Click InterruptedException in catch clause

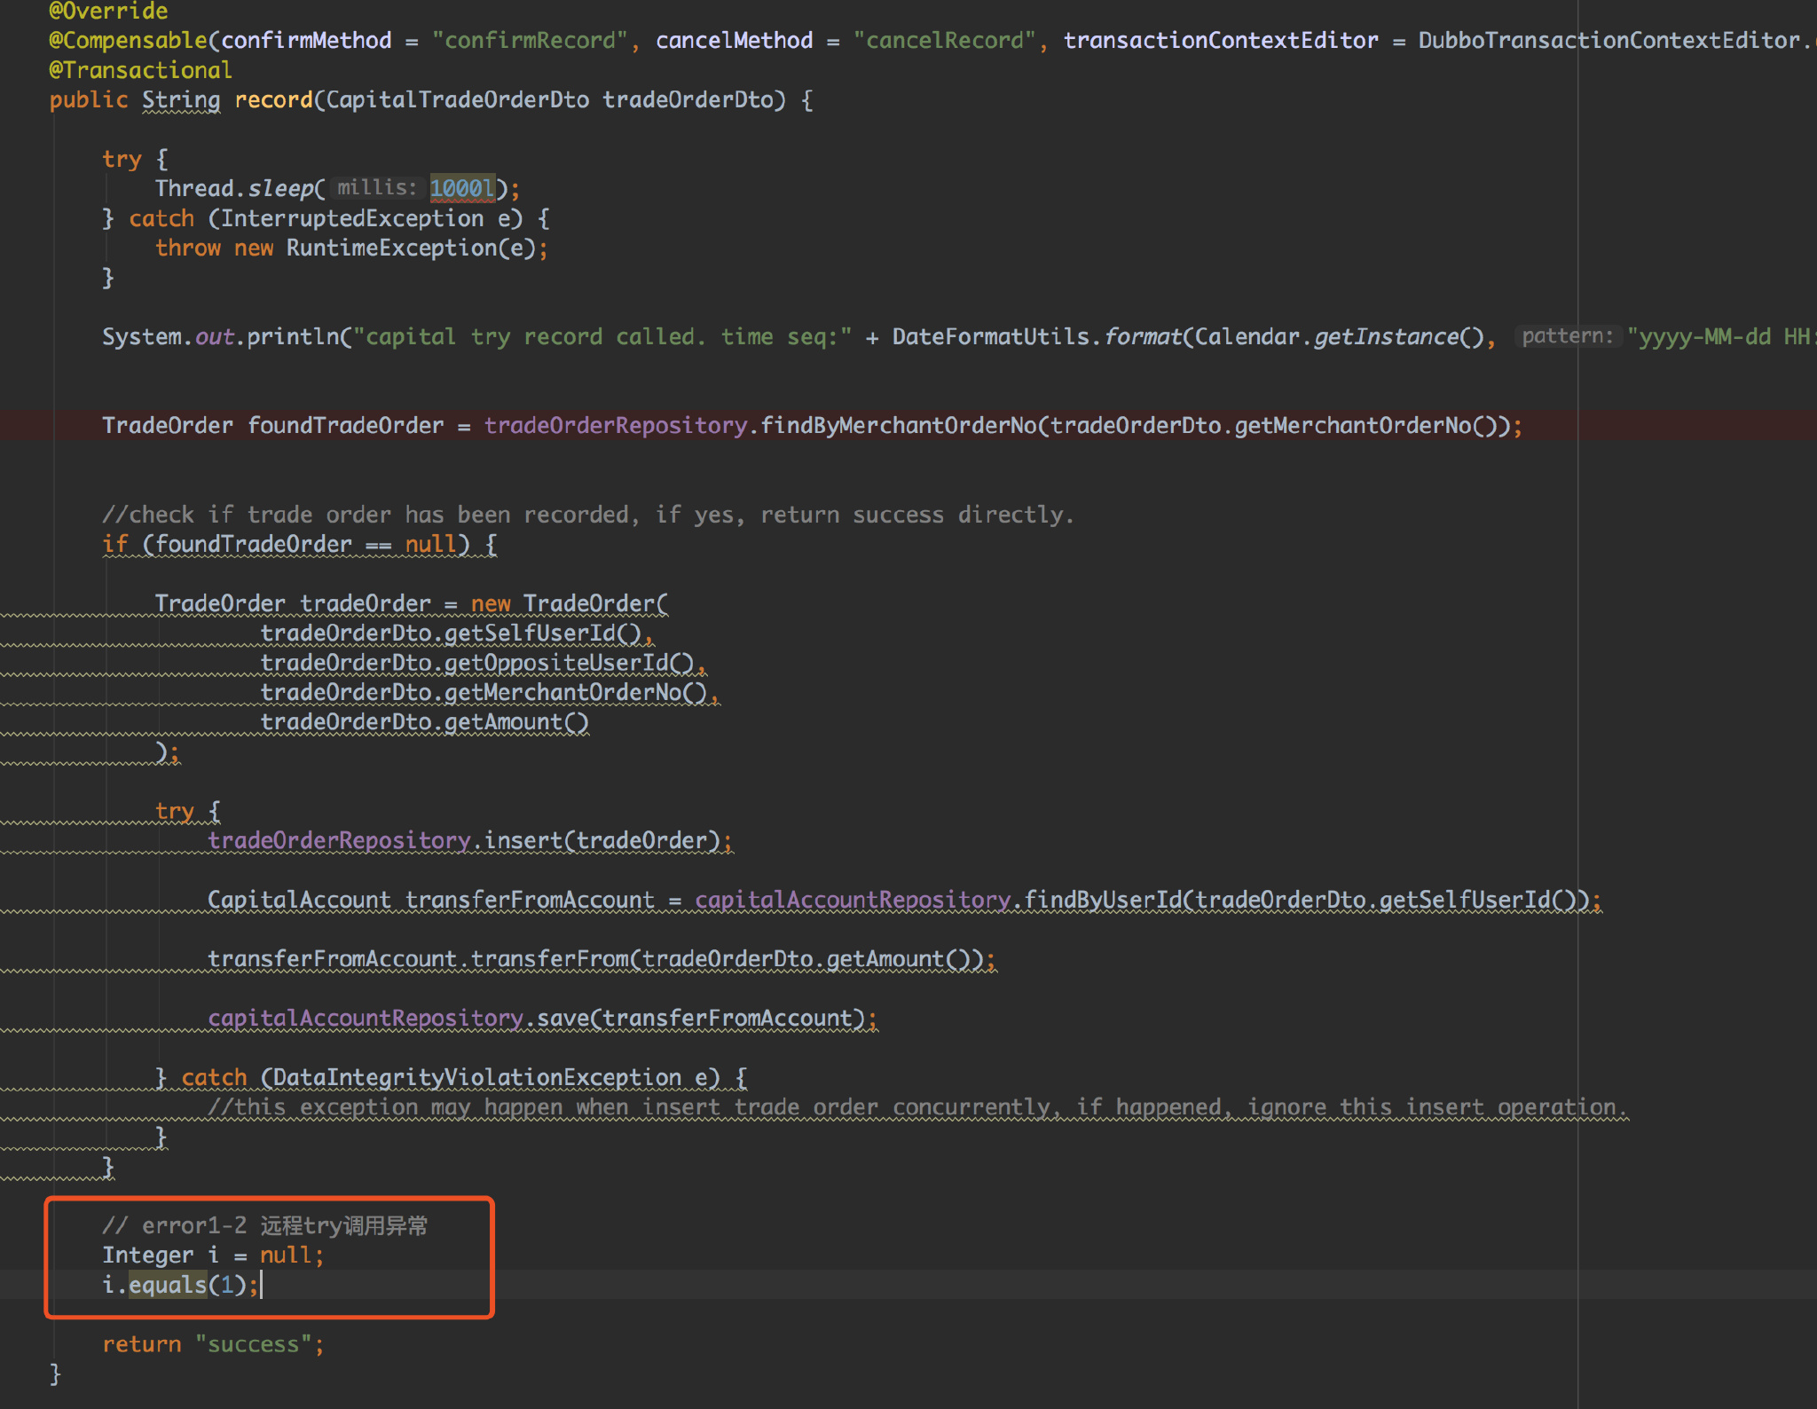[x=351, y=218]
